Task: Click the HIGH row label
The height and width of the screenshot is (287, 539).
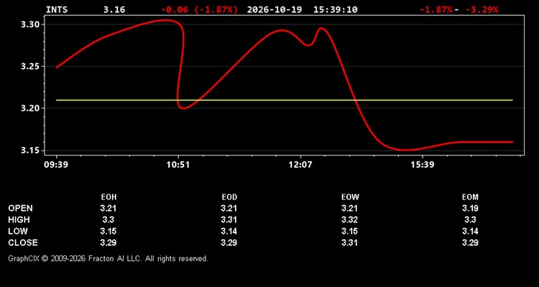Action: pos(19,220)
